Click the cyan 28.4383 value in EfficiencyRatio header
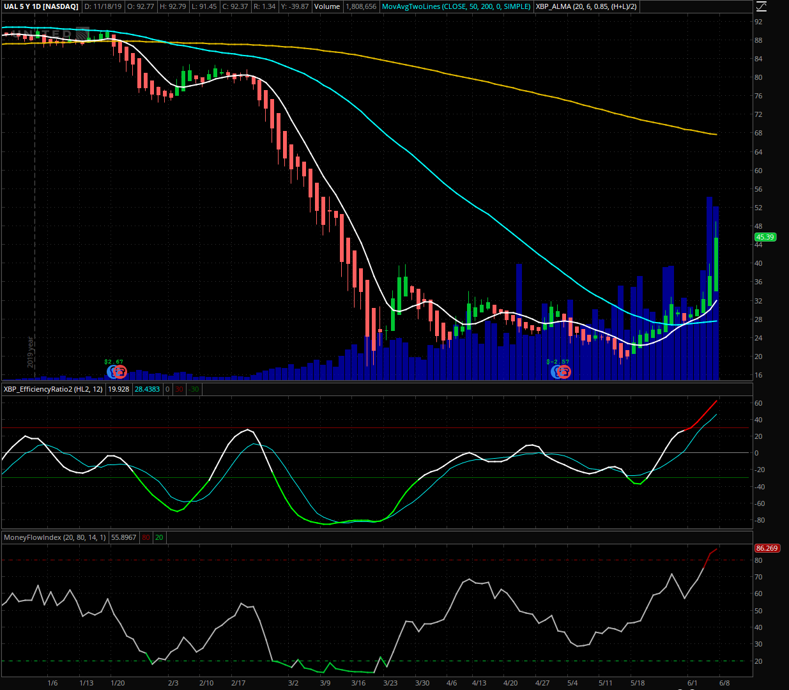The width and height of the screenshot is (789, 690). [147, 389]
